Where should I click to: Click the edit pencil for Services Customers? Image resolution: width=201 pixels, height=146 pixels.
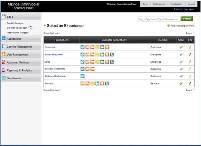coord(190,69)
